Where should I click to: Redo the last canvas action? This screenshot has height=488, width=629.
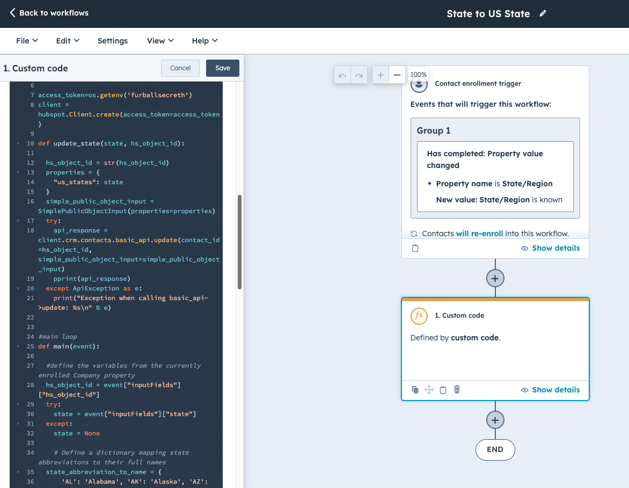coord(359,75)
